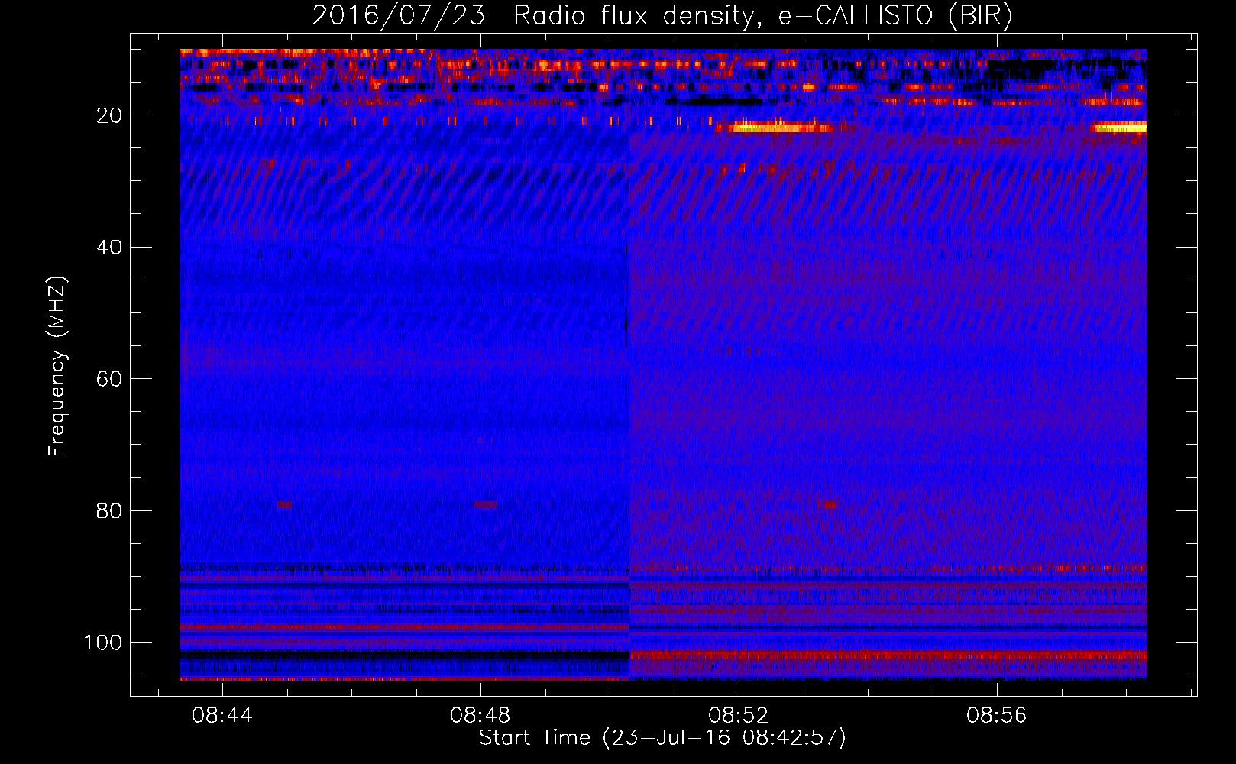Screen dimensions: 1236x764
Task: Click the small red mark at 80 MHz near 08:48
Action: 485,504
